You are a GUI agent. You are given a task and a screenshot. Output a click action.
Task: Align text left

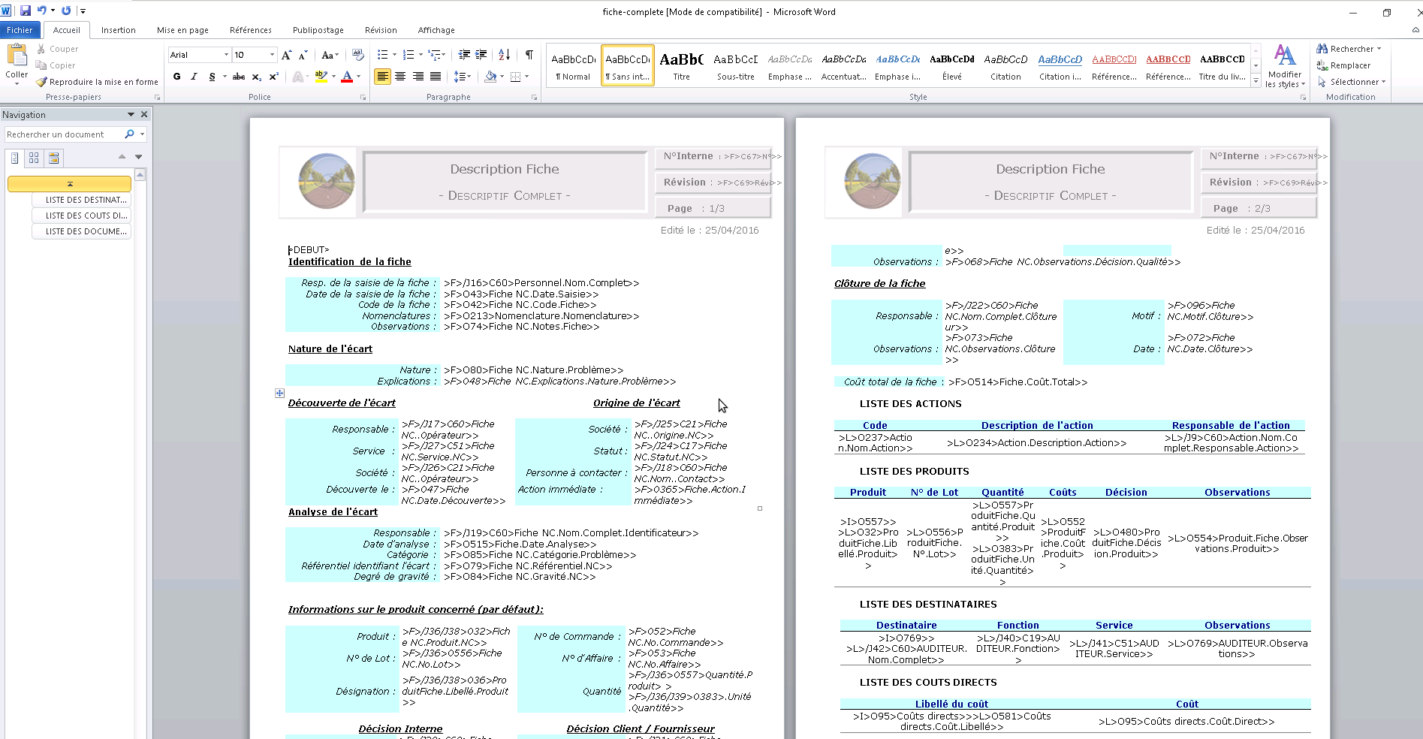point(382,77)
